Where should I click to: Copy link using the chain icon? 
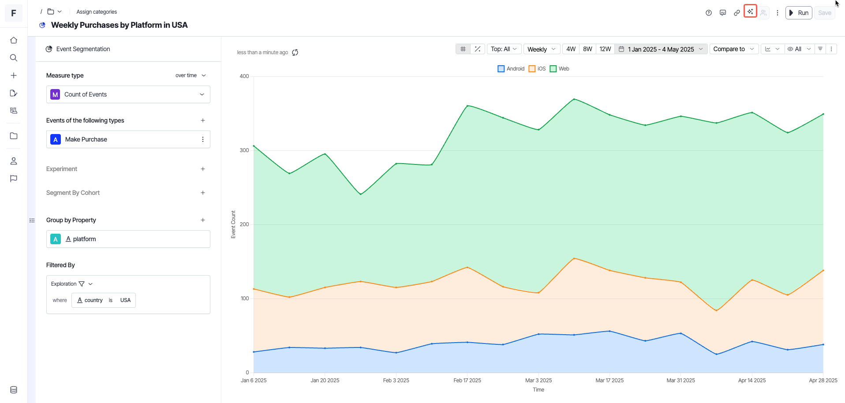[x=737, y=13]
